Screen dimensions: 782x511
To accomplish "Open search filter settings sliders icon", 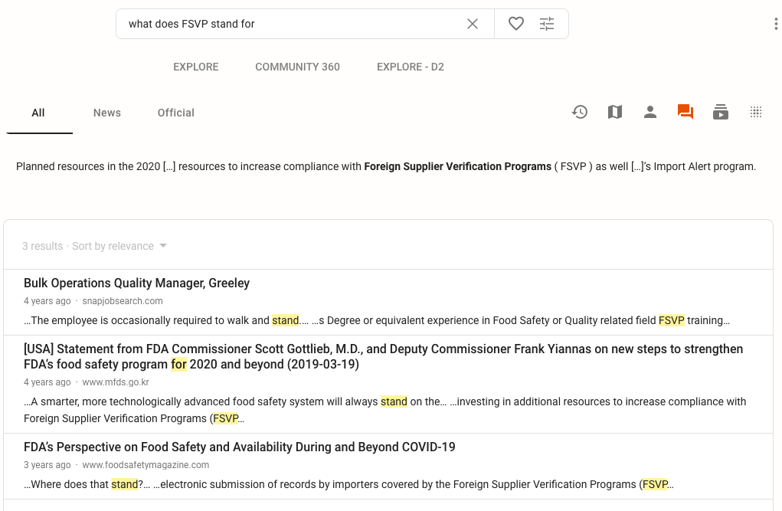I will pos(547,24).
